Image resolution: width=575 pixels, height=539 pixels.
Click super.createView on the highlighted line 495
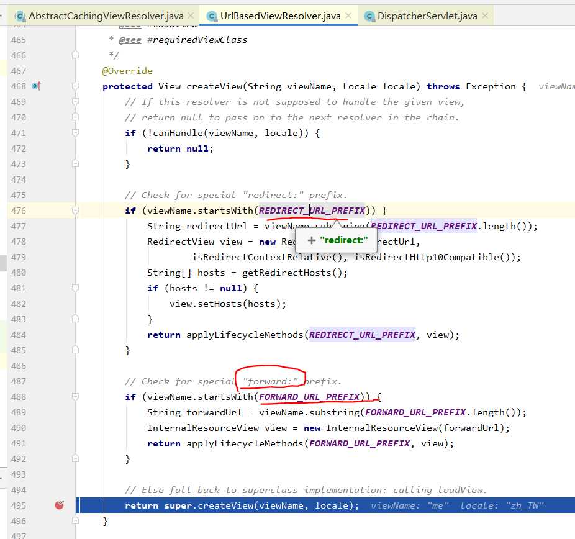(x=208, y=505)
